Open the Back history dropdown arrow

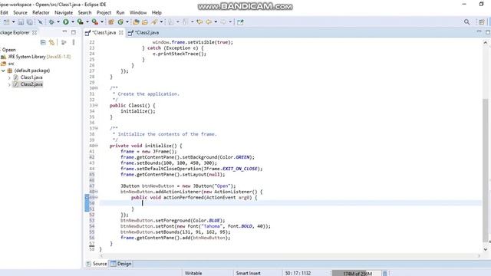click(x=216, y=22)
